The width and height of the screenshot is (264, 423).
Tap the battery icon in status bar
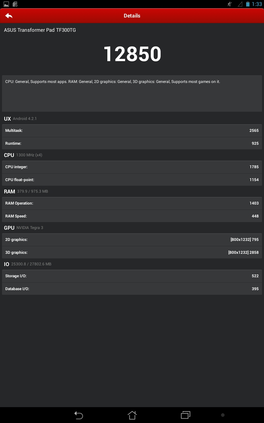[247, 4]
